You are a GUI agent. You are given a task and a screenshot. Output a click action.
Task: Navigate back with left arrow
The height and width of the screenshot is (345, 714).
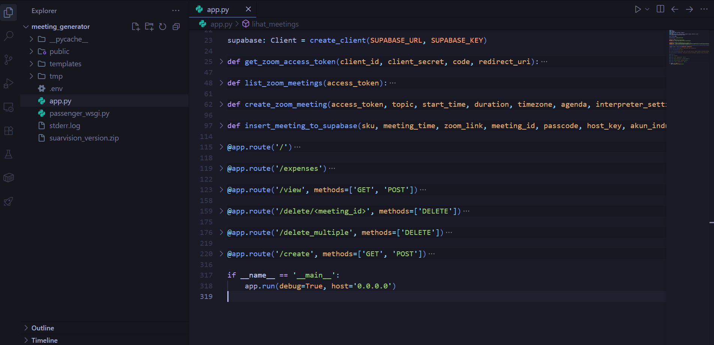[675, 9]
